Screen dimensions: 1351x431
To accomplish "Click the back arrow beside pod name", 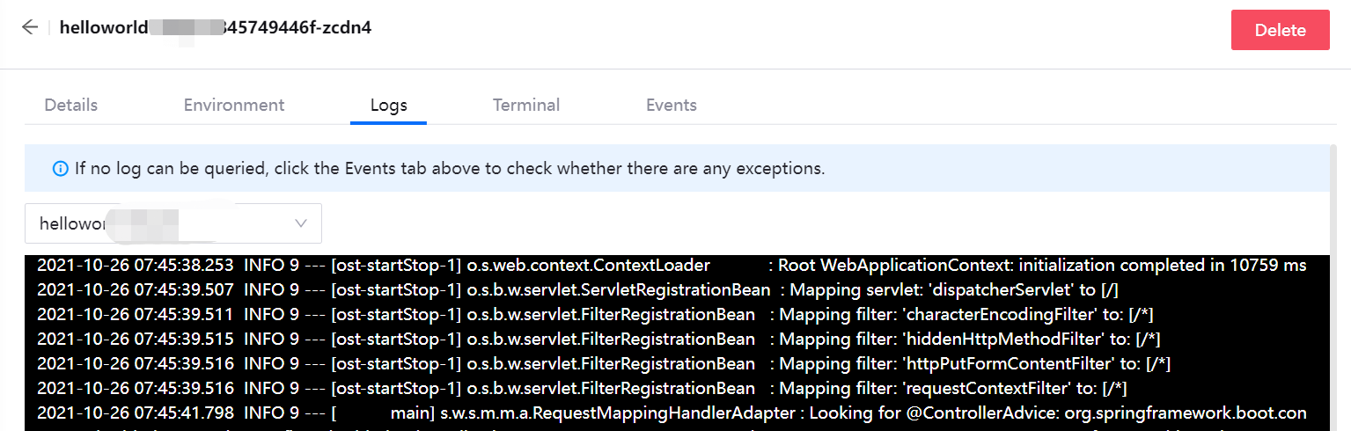I will click(x=30, y=27).
